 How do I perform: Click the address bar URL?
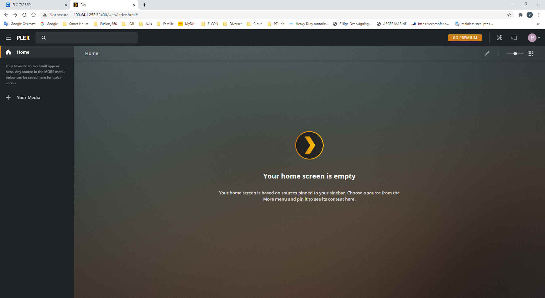tap(106, 15)
